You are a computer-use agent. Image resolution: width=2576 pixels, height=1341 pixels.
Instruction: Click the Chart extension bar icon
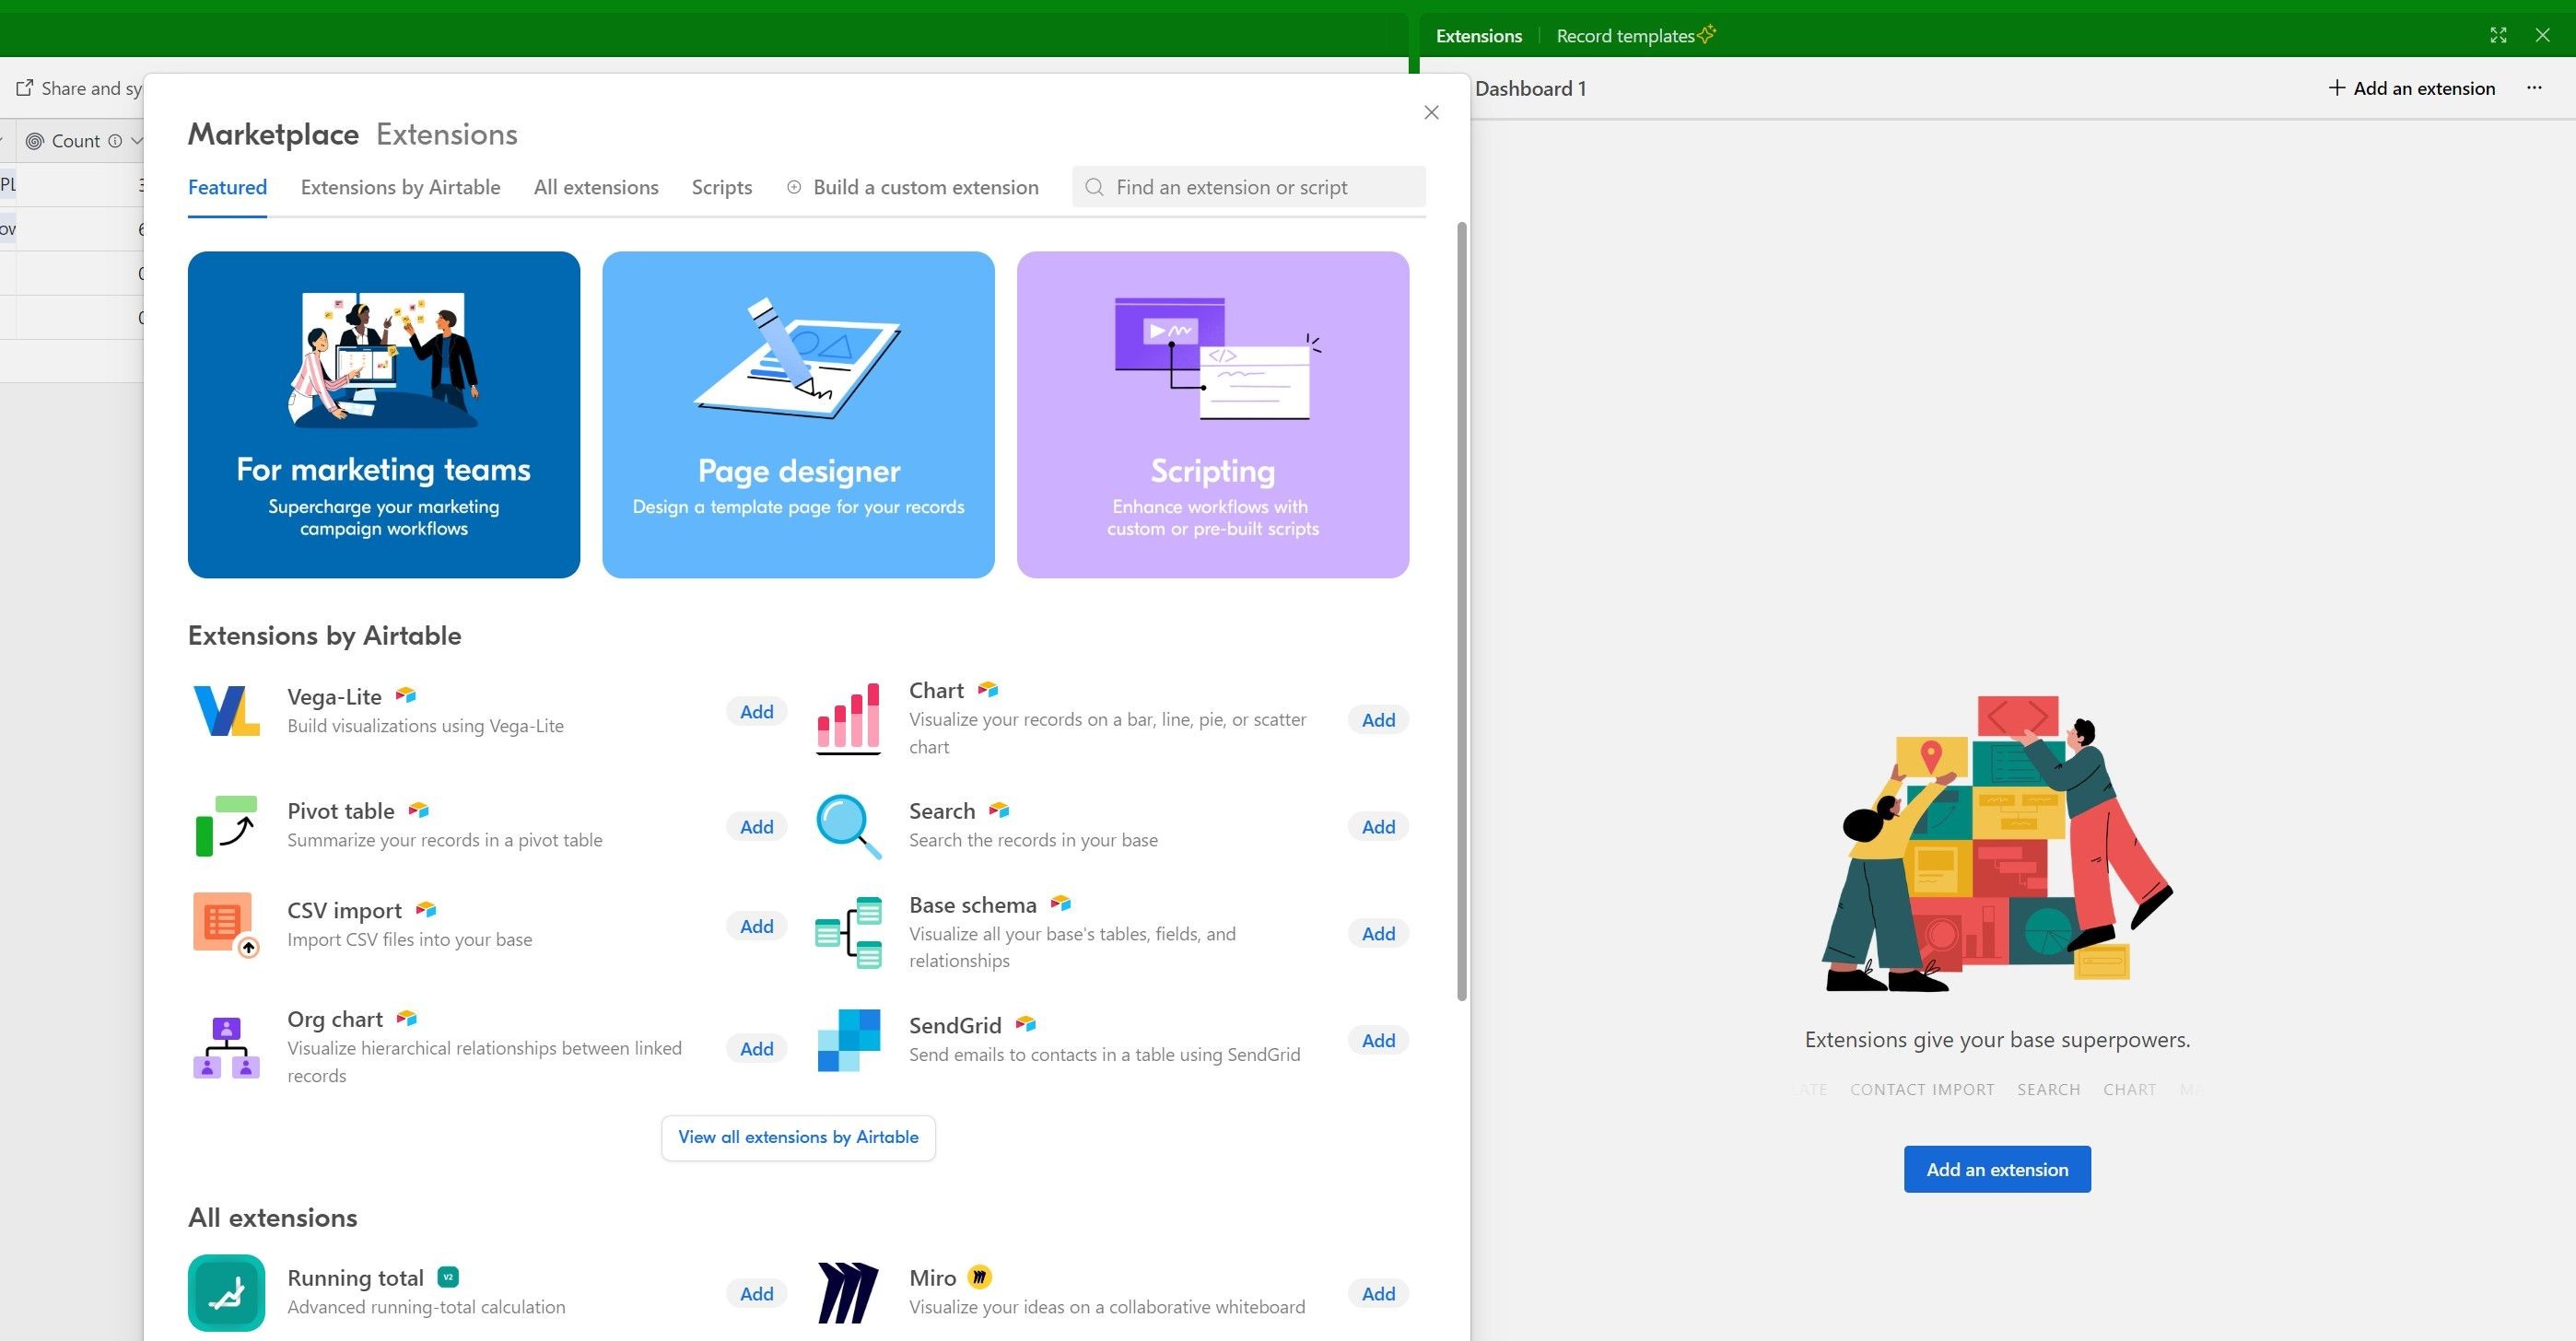point(848,718)
